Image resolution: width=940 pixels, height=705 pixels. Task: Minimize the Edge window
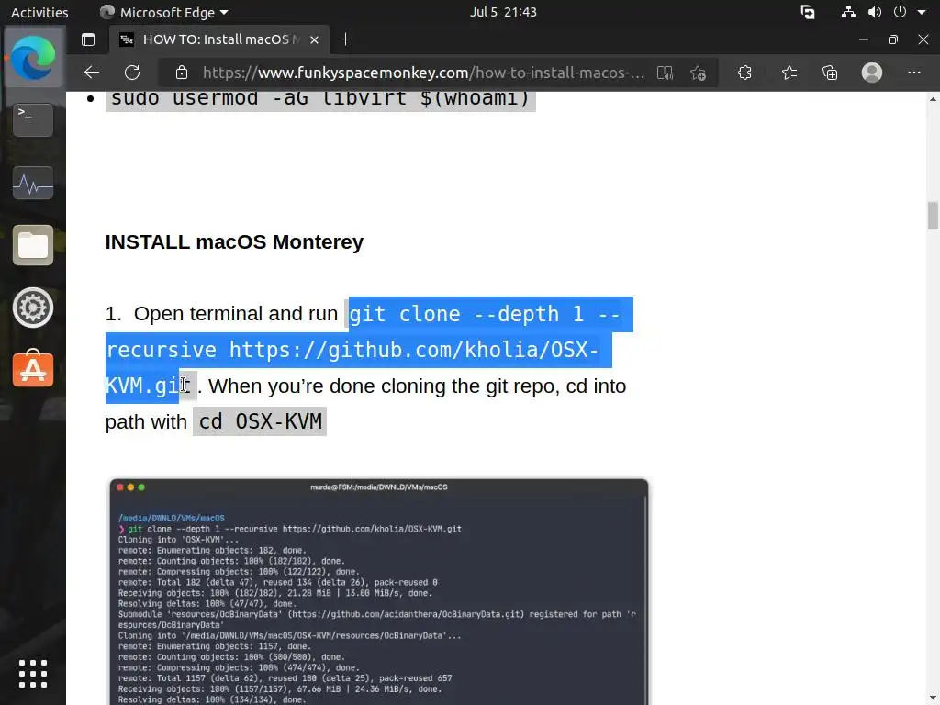[863, 39]
